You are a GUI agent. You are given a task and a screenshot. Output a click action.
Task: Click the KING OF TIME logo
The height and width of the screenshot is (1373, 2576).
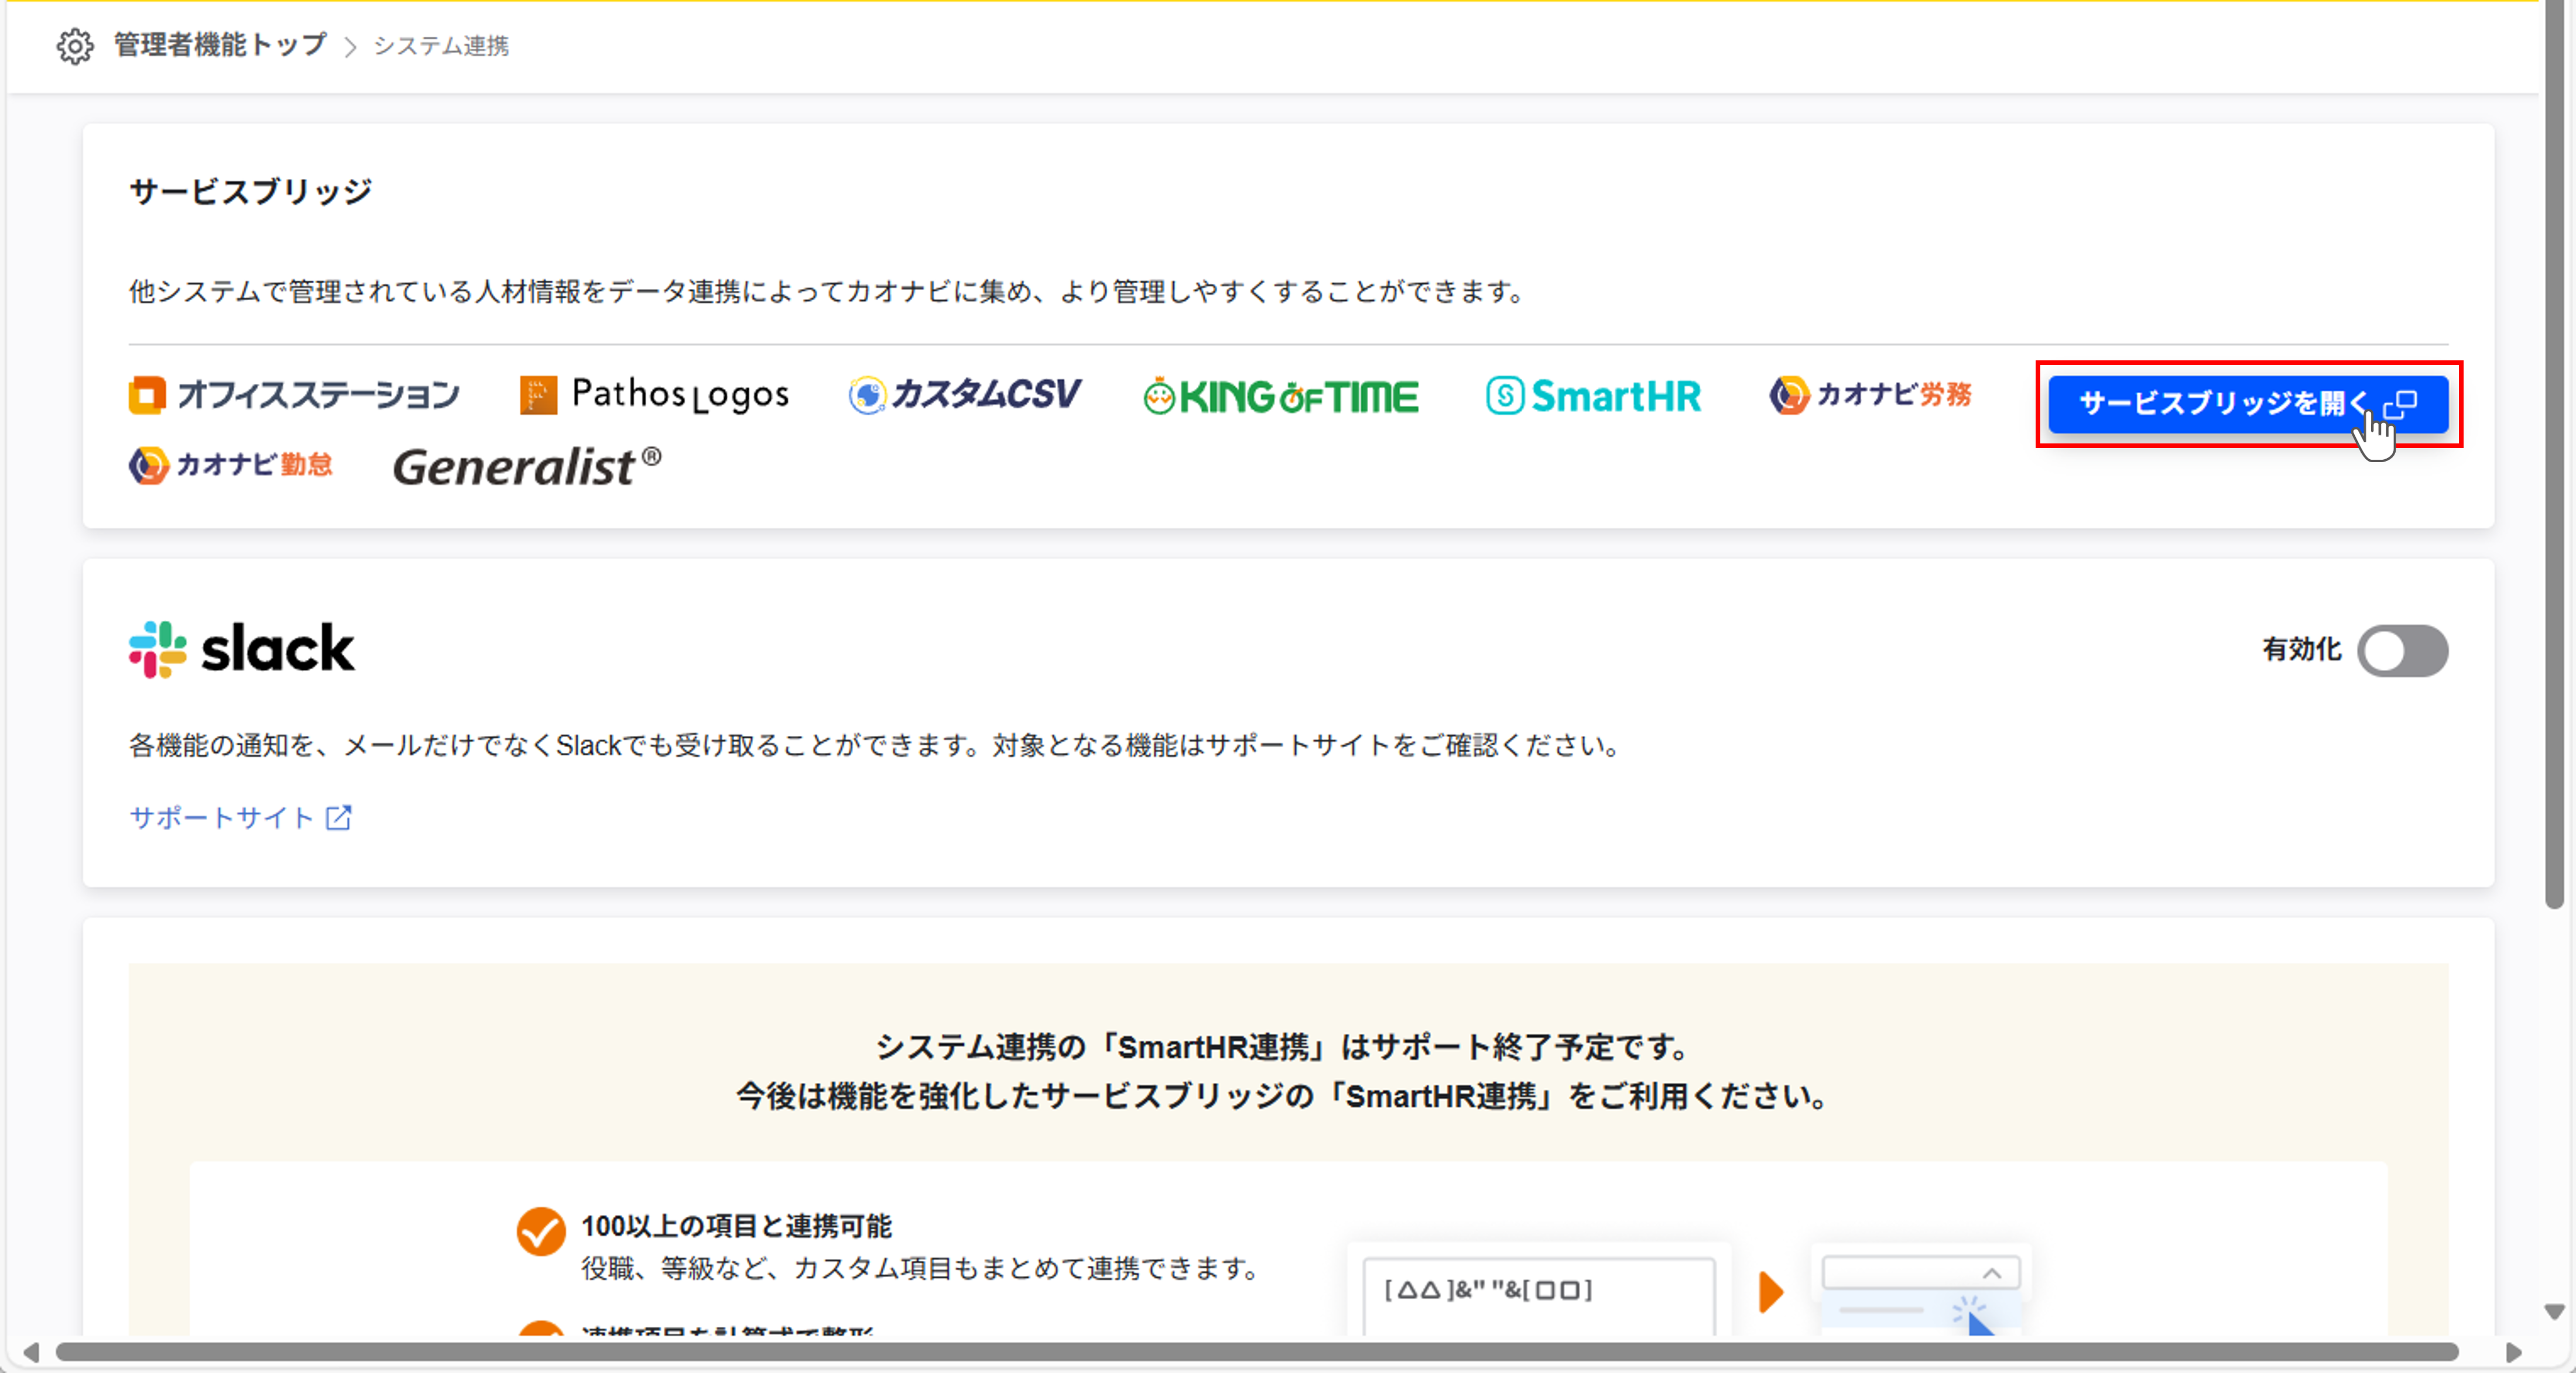(1280, 397)
